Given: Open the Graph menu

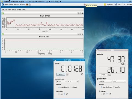Looking at the screenshot, I should point(19,9).
